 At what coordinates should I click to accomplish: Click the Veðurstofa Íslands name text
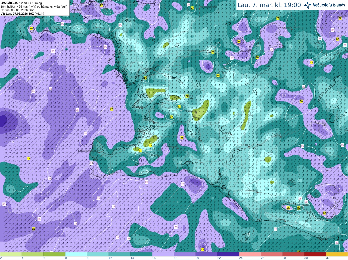(329, 5)
